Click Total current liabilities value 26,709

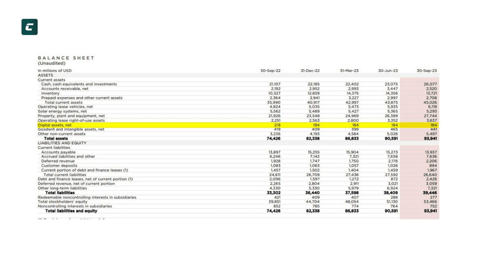coord(313,175)
